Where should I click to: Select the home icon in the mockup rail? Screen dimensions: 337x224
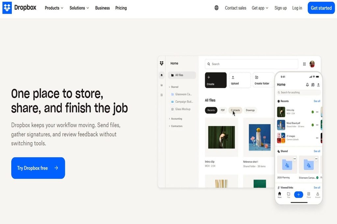coord(162,75)
